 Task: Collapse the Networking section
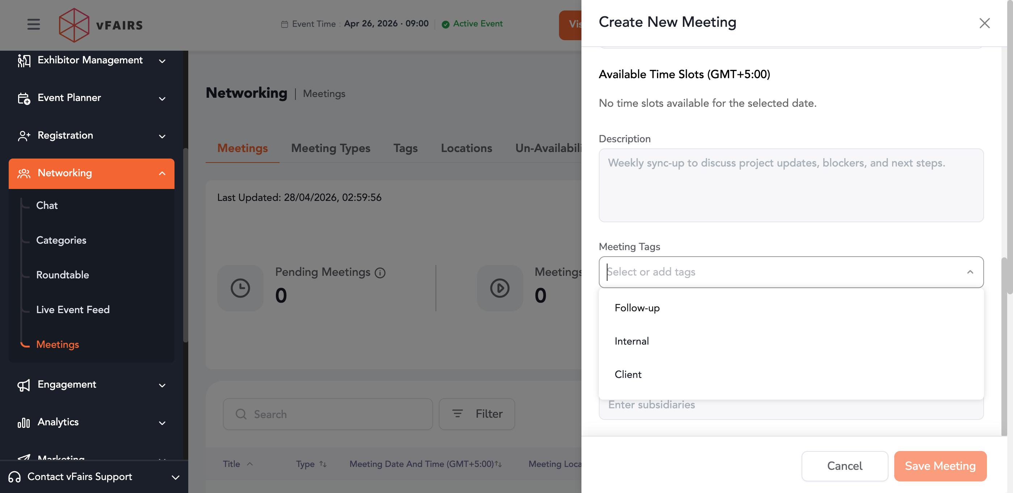[x=161, y=173]
